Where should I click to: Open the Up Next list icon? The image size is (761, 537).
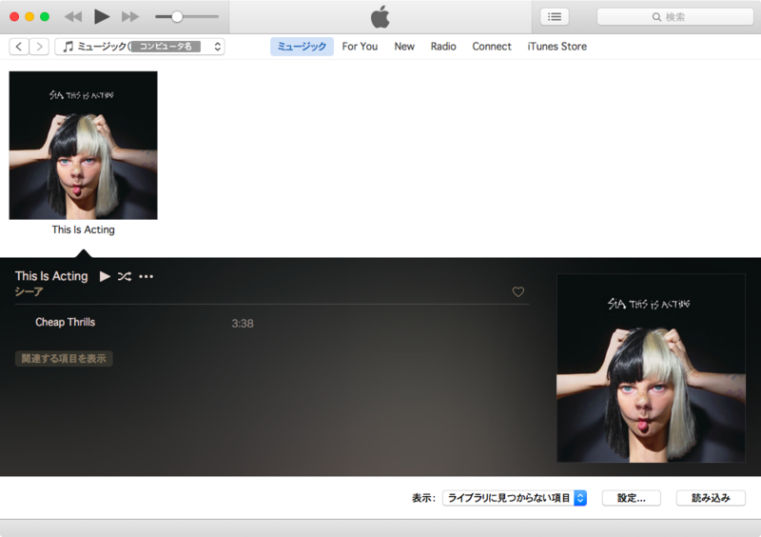555,17
